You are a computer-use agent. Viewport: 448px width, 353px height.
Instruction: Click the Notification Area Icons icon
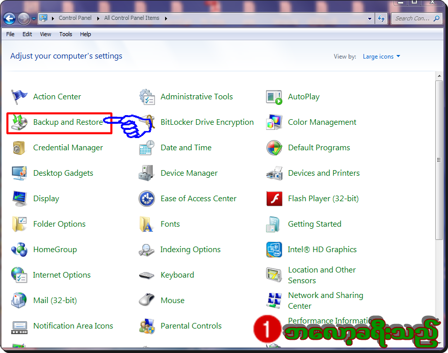[19, 328]
